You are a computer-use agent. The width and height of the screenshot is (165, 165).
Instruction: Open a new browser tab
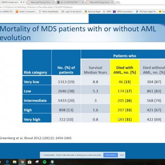click(118, 2)
